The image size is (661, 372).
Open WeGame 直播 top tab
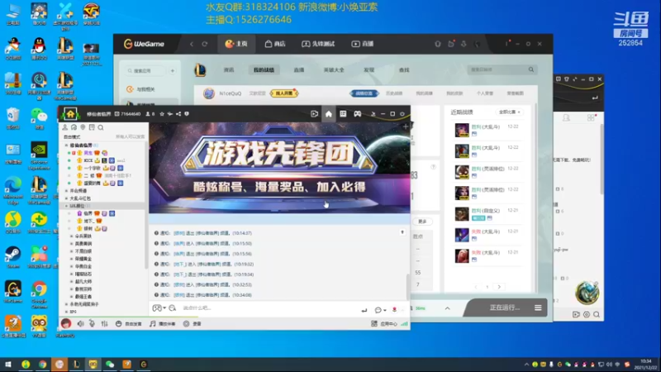pos(363,44)
